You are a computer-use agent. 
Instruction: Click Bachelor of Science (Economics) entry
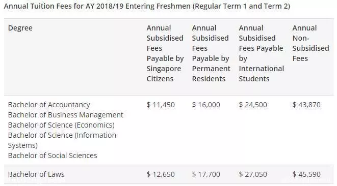(61, 125)
